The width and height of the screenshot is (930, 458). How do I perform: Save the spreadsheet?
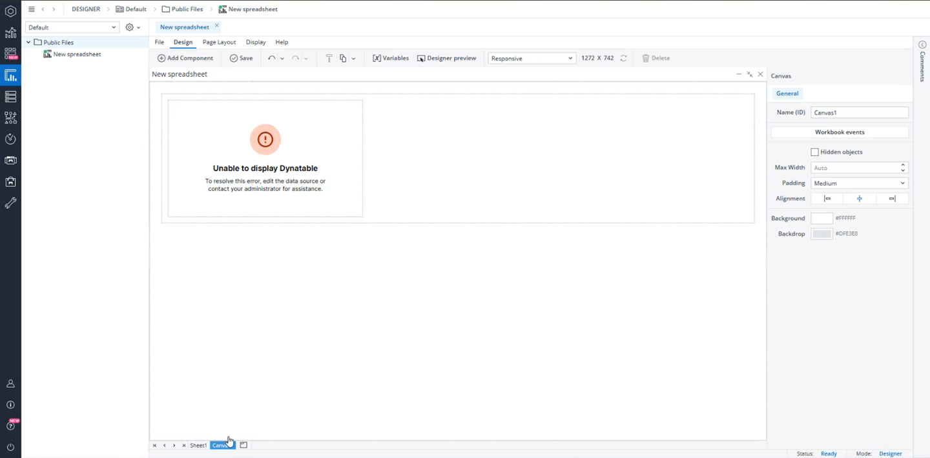242,58
